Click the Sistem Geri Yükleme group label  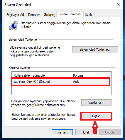point(23,39)
